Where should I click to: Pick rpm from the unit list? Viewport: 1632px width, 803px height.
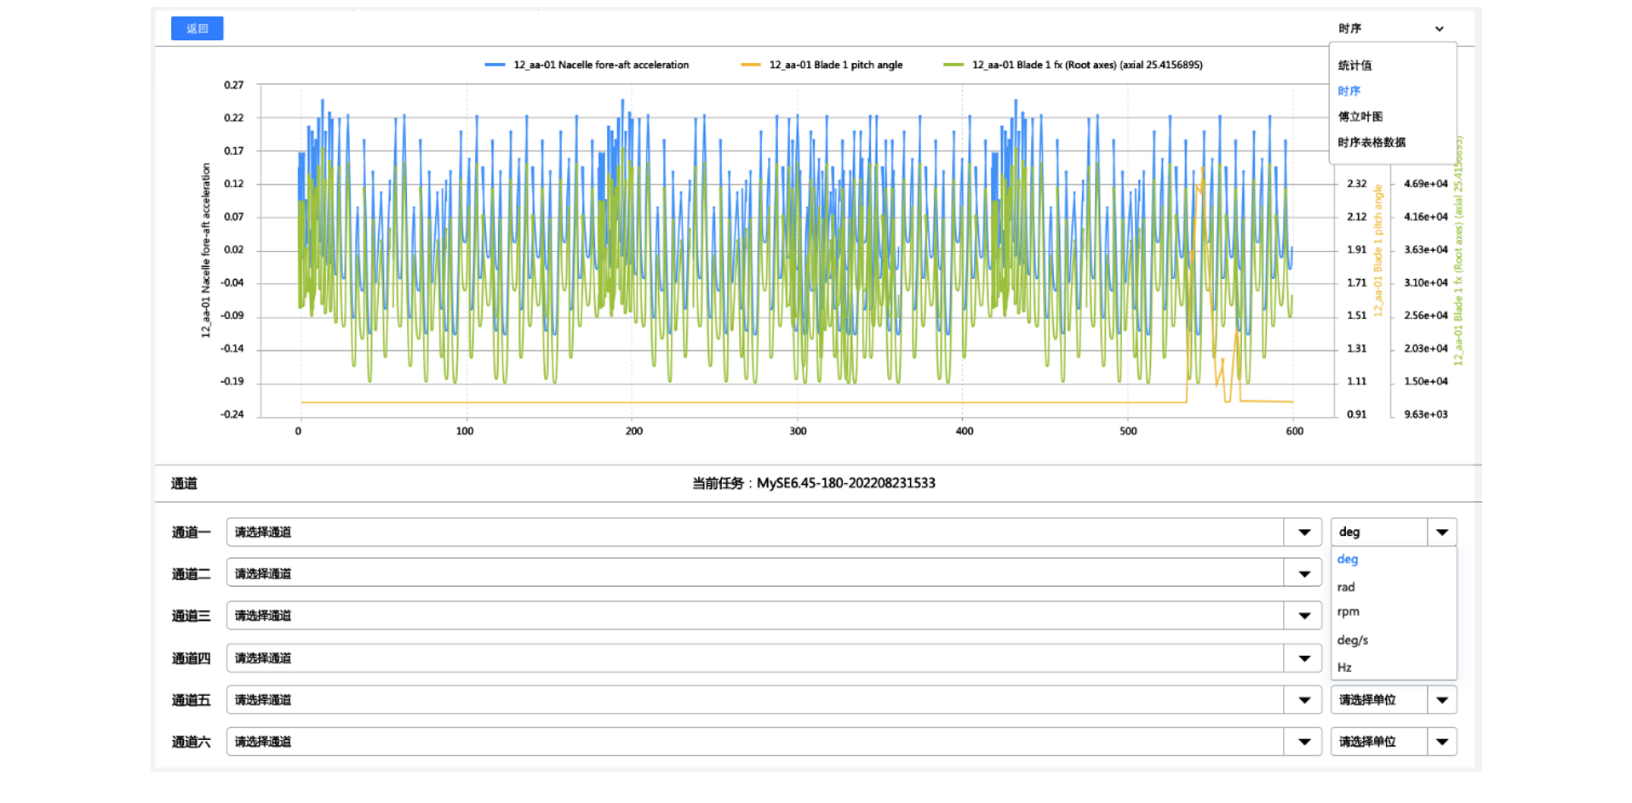point(1348,612)
